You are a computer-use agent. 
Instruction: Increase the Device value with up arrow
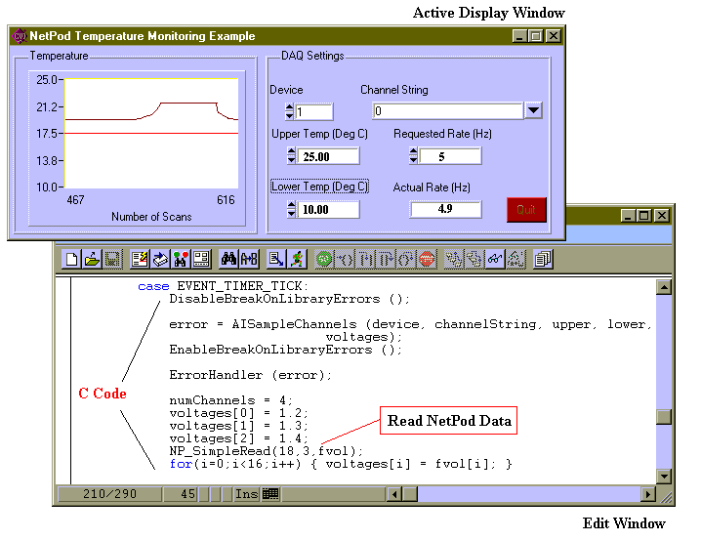[289, 107]
